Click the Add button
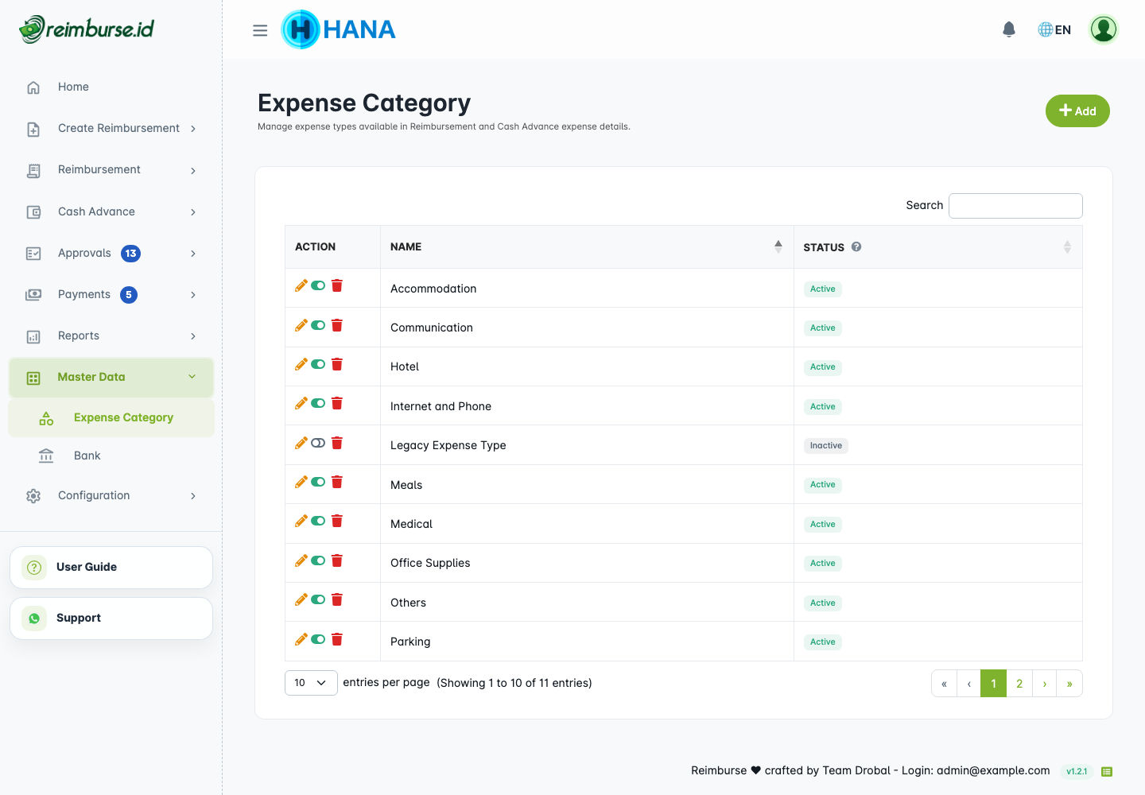 (x=1077, y=111)
